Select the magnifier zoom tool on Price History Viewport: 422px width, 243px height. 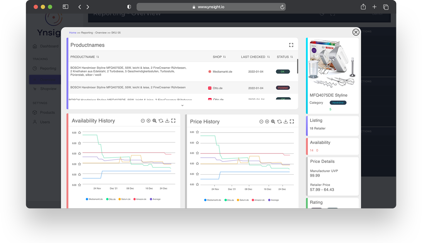click(273, 121)
